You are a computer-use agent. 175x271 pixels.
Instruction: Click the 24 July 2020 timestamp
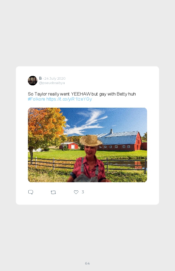pyautogui.click(x=55, y=79)
